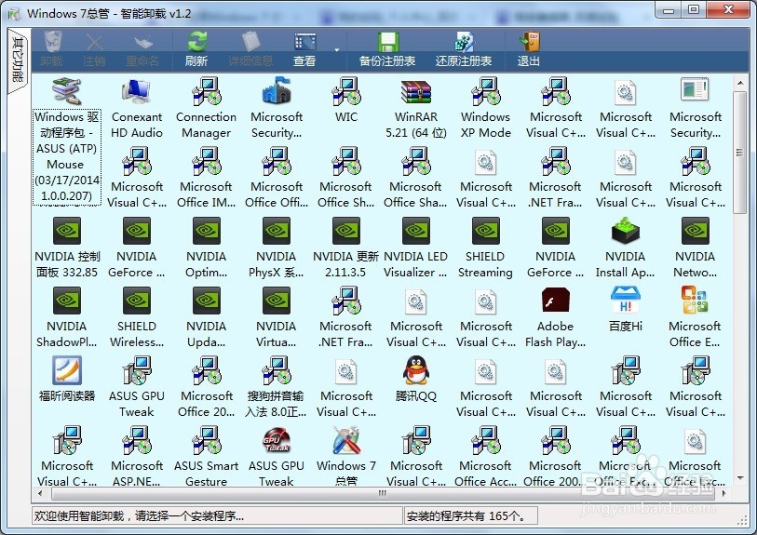Click the horizontal scrollbar thumb

(x=383, y=493)
